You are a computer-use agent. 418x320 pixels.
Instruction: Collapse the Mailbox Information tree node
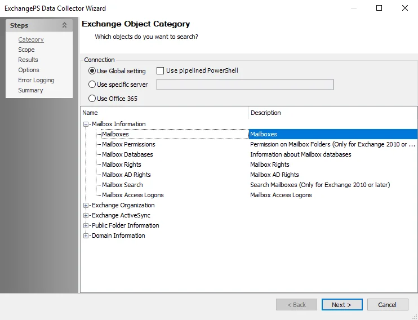coord(86,125)
